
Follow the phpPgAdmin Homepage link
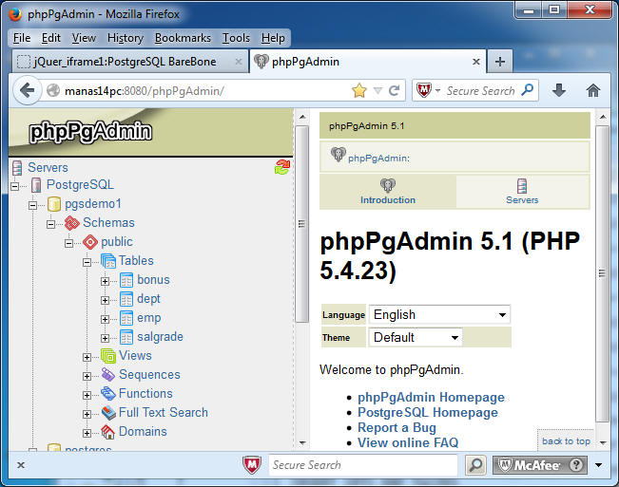point(431,397)
